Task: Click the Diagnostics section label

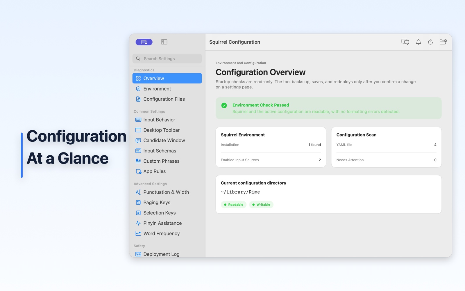Action: tap(144, 70)
